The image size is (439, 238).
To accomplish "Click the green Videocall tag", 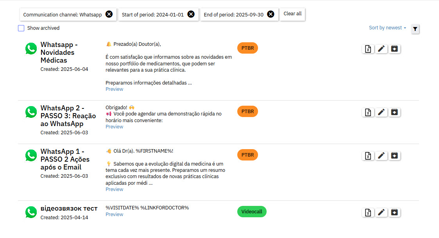I will point(252,212).
